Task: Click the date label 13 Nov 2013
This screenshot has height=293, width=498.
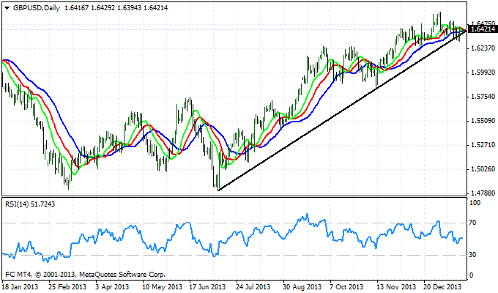Action: tap(396, 286)
